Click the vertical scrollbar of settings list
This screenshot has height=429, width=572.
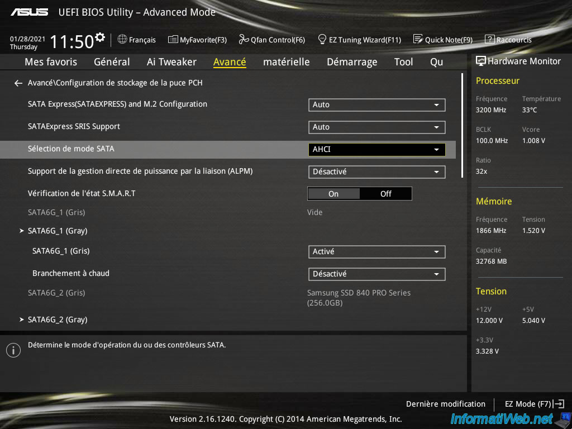click(x=462, y=126)
